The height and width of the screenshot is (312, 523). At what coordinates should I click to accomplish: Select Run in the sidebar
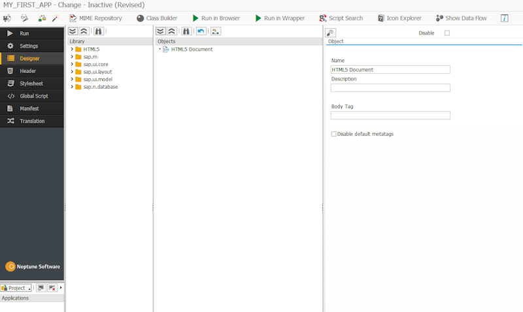click(x=31, y=33)
